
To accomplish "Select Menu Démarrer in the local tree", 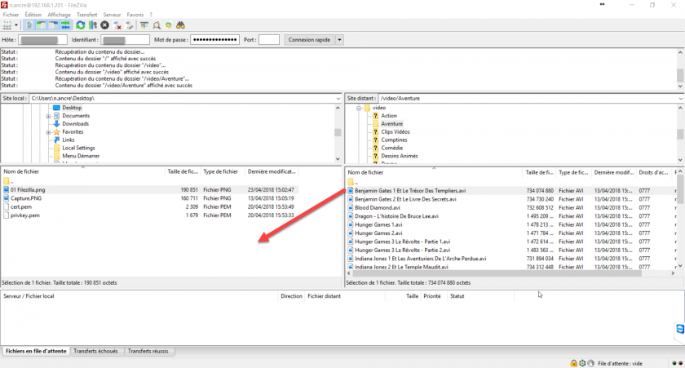I will pos(81,156).
